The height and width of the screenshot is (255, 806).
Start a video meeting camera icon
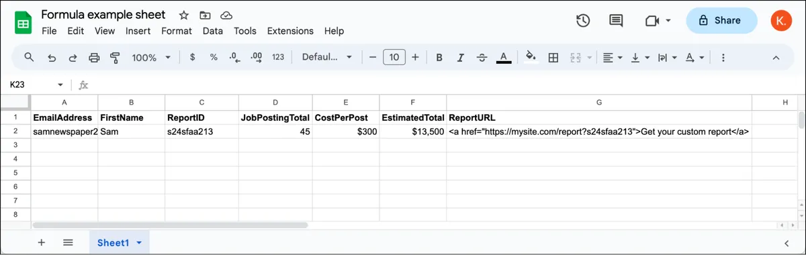coord(652,21)
